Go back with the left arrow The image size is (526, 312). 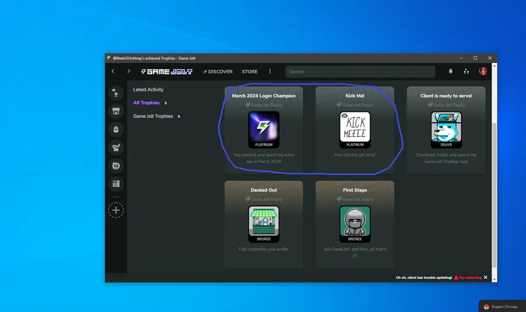point(113,71)
